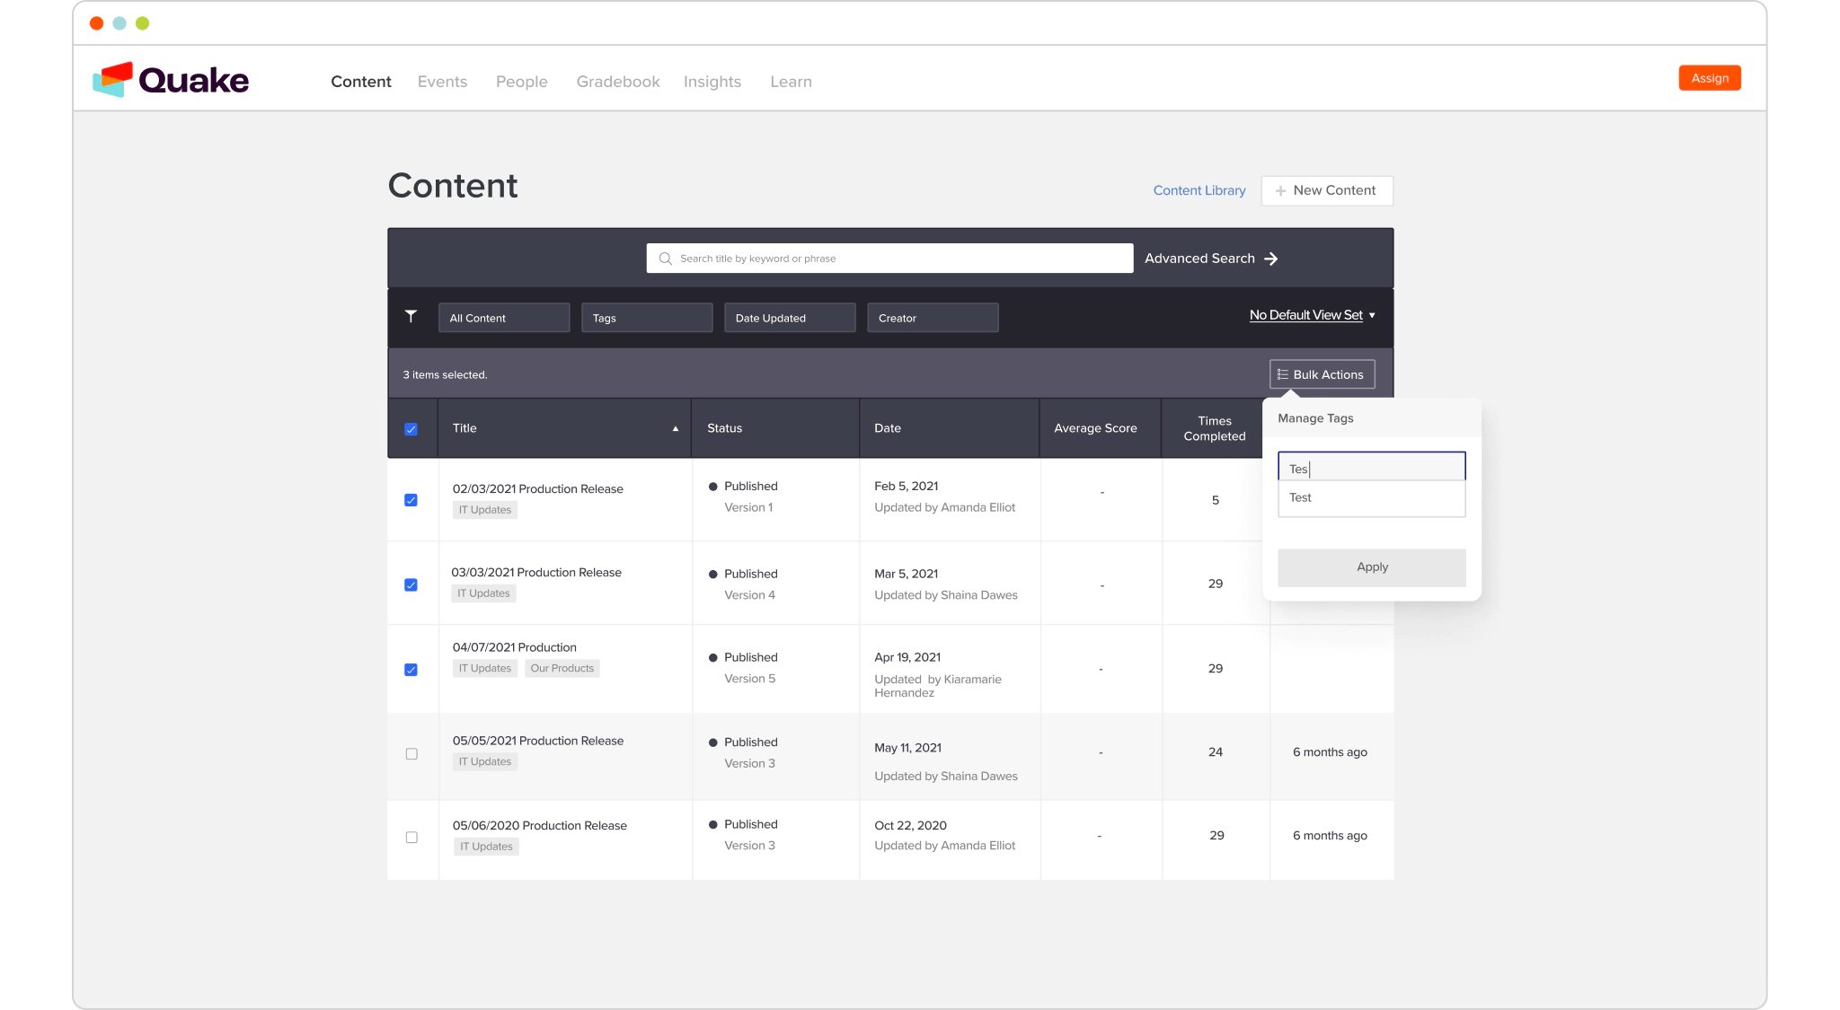
Task: Click IT Updates tag on 02/03/2021 row
Action: point(485,510)
